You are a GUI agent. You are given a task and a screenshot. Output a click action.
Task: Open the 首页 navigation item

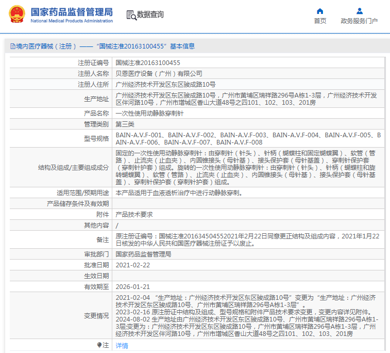coord(320,21)
